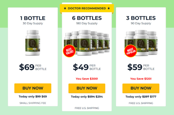Click the Best Value red badge
This screenshot has height=115, width=174.
69,51
